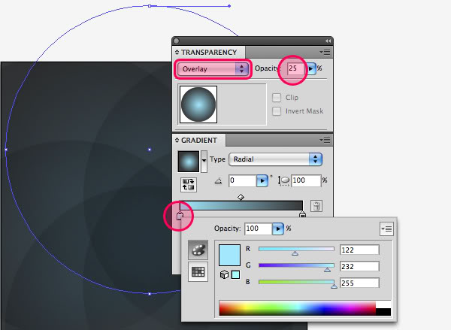
Task: Select the object thumbnail in Transparency panel
Action: pyautogui.click(x=198, y=104)
